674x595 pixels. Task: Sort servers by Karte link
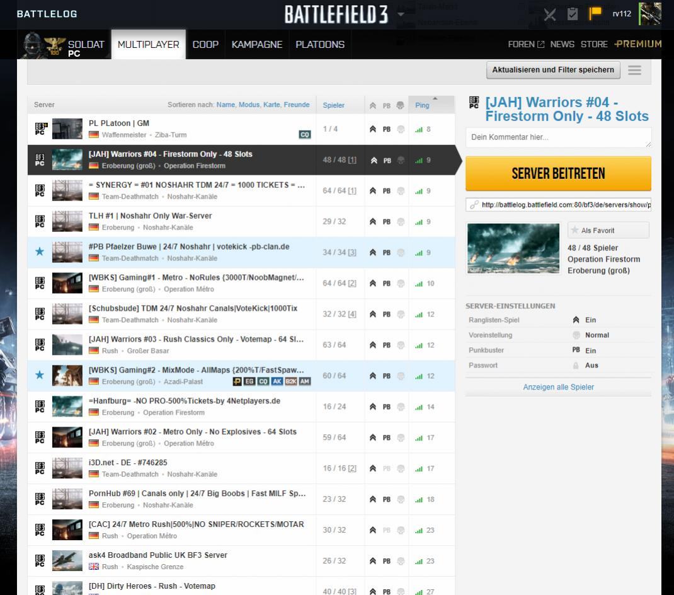tap(271, 105)
